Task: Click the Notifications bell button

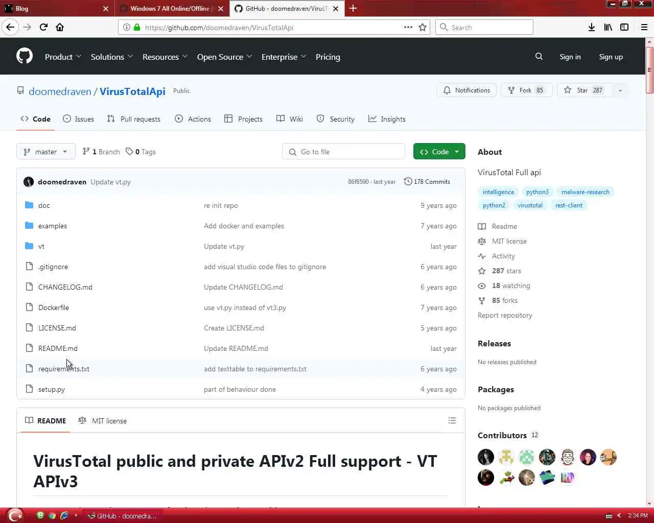Action: (x=466, y=90)
